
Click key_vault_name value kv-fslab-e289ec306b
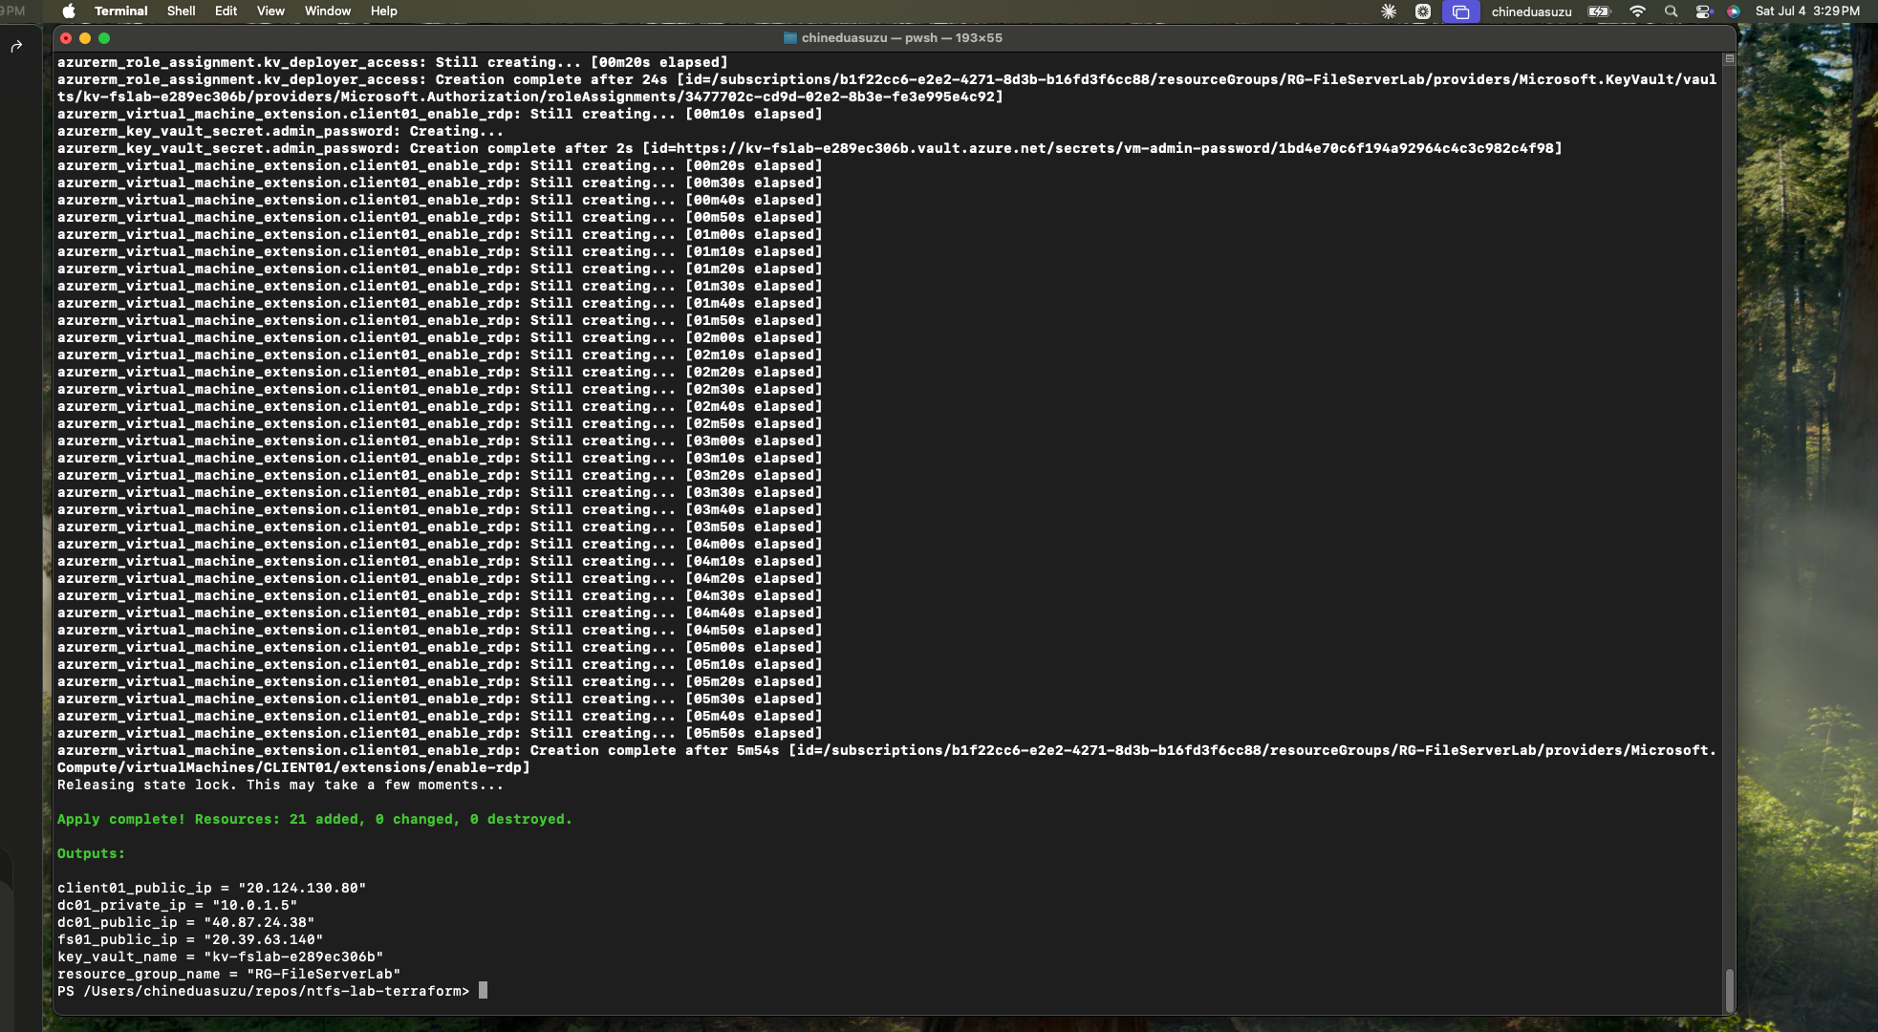pyautogui.click(x=293, y=957)
